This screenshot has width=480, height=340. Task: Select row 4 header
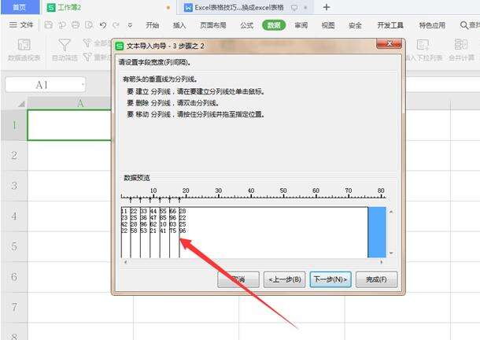click(x=14, y=216)
